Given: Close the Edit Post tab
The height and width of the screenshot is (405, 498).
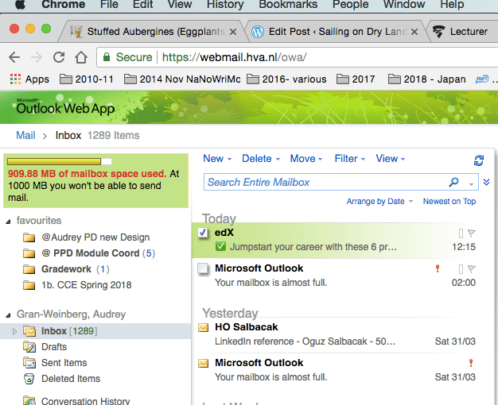Looking at the screenshot, I should 414,32.
